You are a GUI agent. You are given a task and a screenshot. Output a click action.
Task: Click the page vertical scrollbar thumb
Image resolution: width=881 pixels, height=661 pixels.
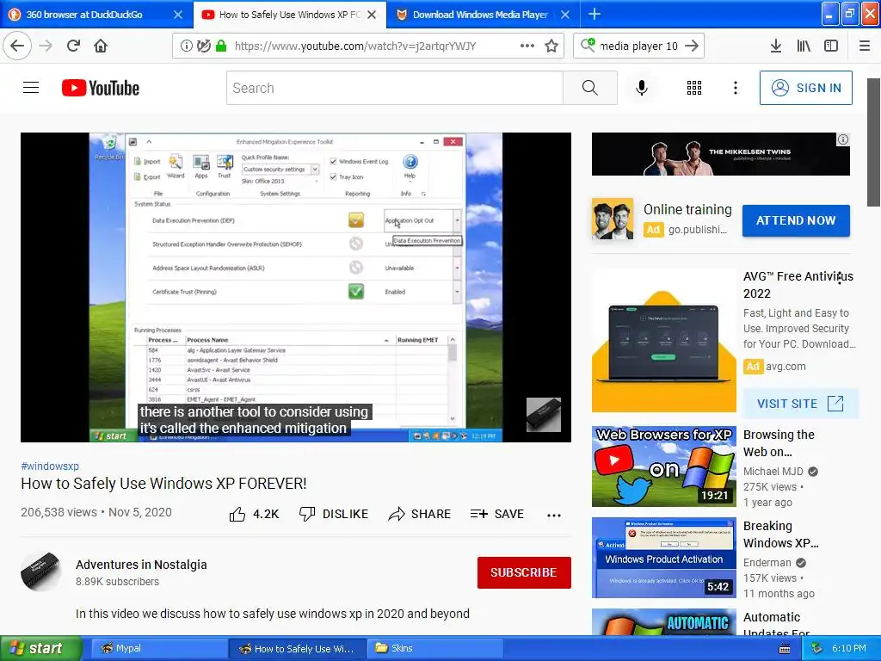pyautogui.click(x=874, y=142)
